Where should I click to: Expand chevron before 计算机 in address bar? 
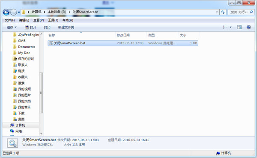[x=29, y=12]
